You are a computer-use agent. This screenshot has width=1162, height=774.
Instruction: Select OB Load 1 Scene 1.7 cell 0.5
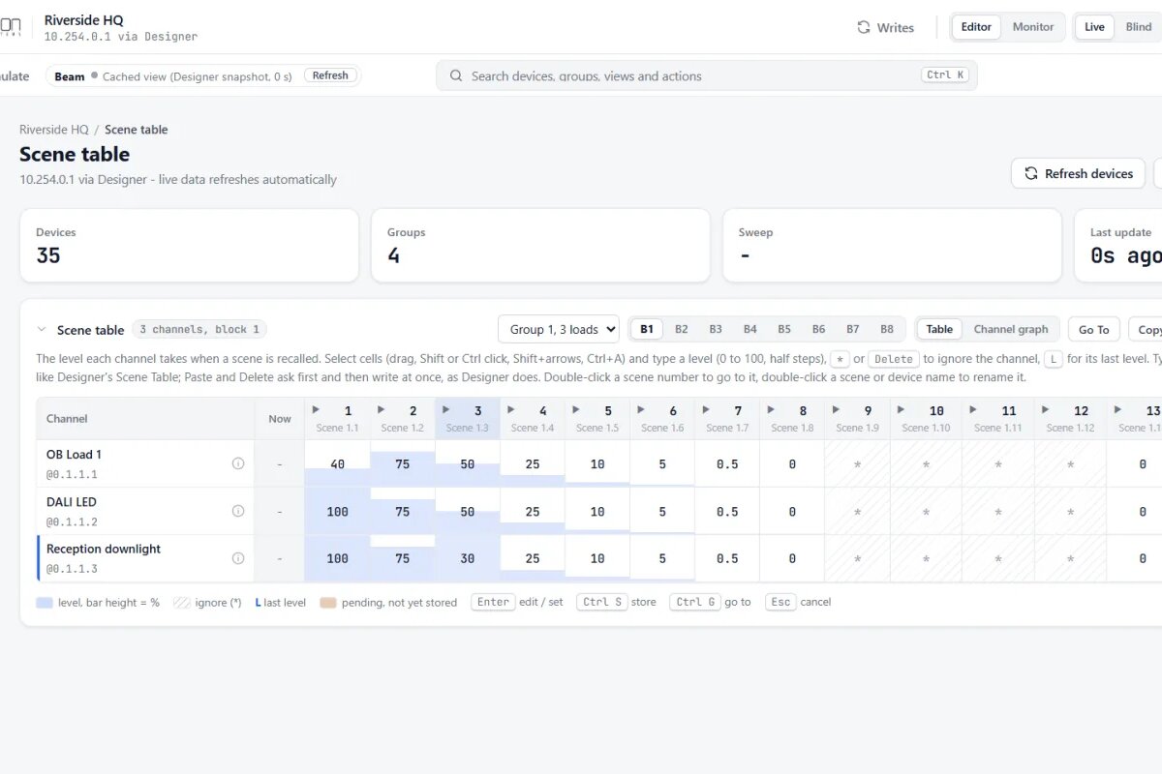point(727,463)
